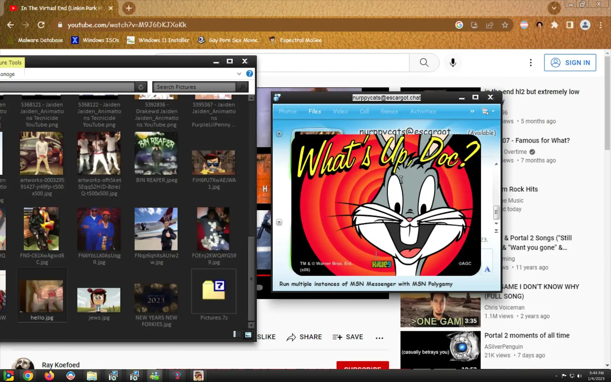Image resolution: width=611 pixels, height=382 pixels.
Task: Click the YouTube search magnifier button
Action: (424, 63)
